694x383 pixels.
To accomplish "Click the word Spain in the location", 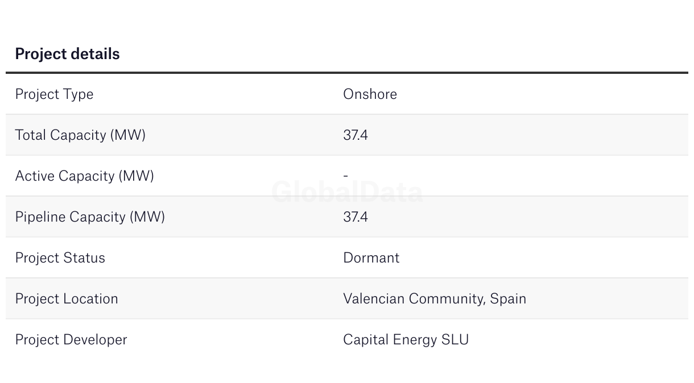I will coord(508,299).
